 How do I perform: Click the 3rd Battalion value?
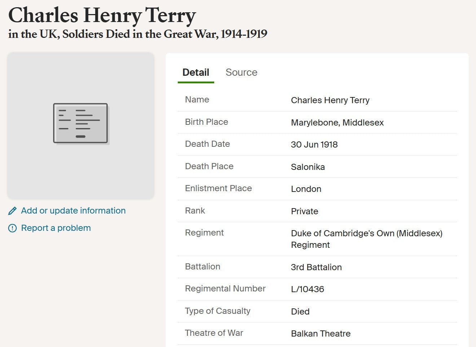point(316,267)
